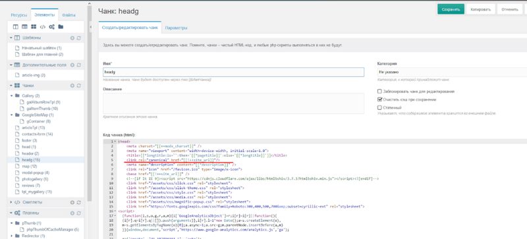Open the article-img (2) template variable

coord(34,75)
